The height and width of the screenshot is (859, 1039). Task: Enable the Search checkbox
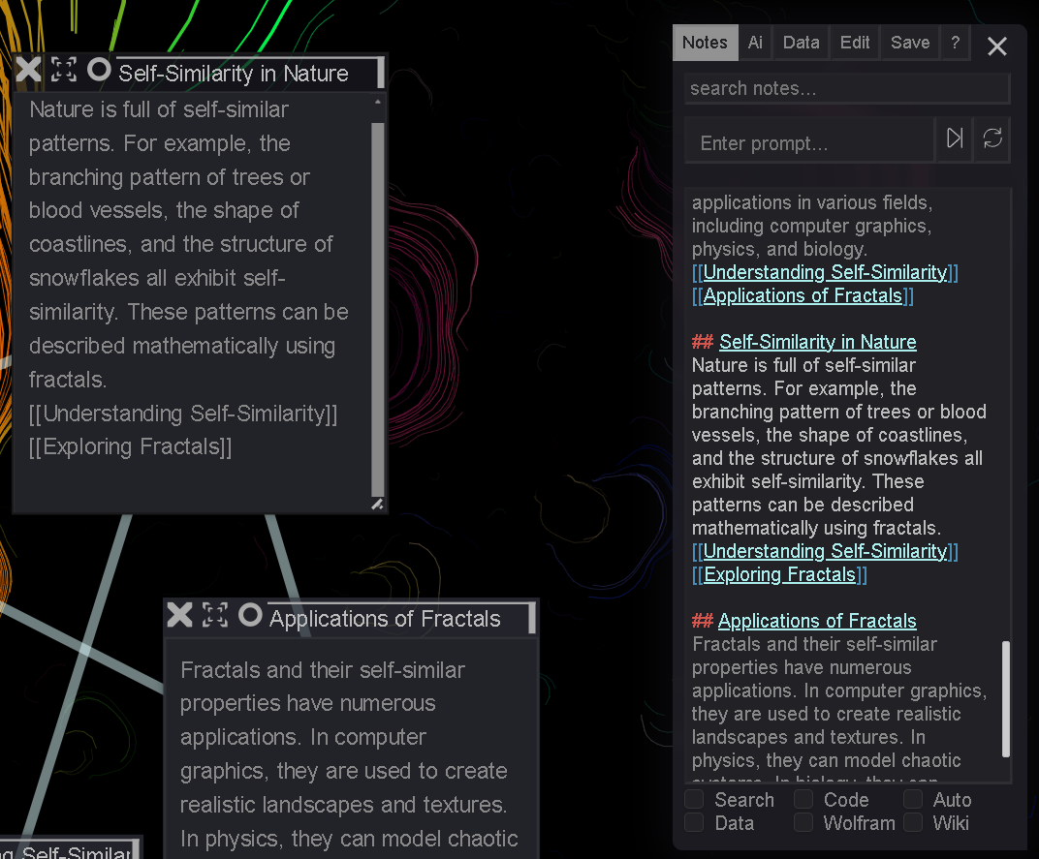point(694,799)
